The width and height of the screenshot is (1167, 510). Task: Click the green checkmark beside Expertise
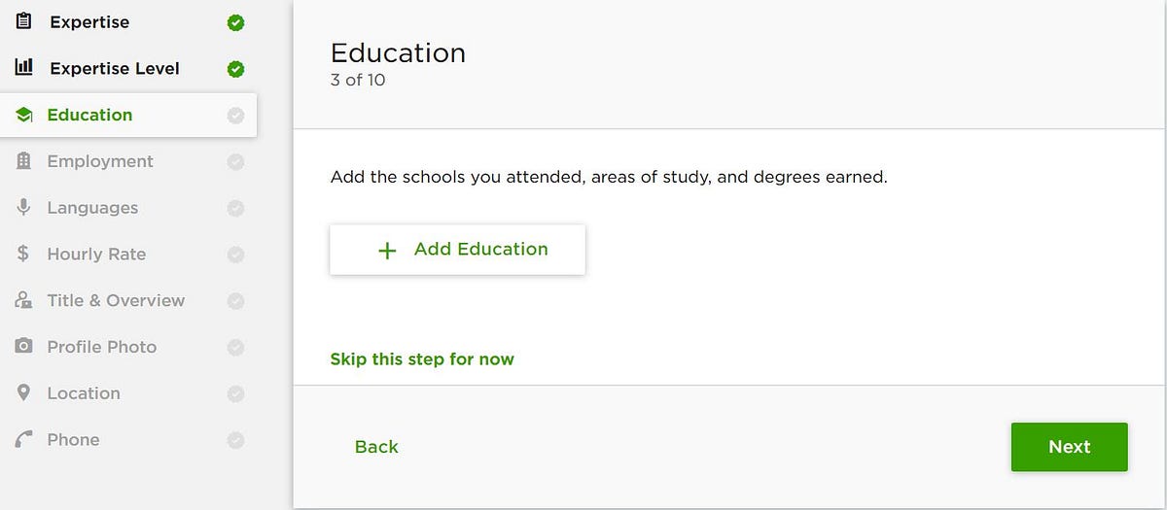235,22
